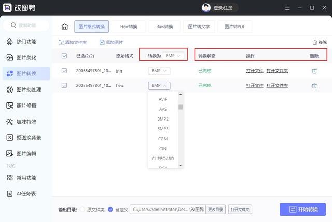Toggle the select-all checkbox 已选(2/2)
This screenshot has width=332, height=222.
[x=64, y=56]
